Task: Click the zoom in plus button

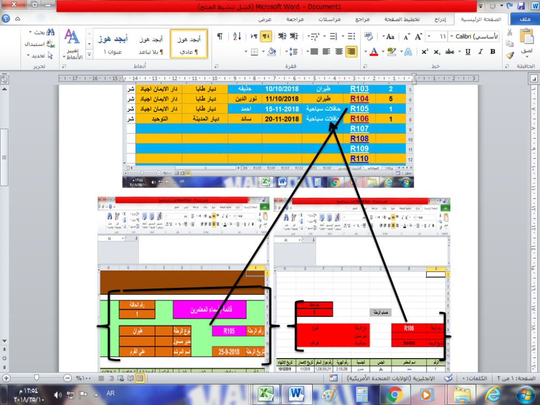Action: point(6,378)
